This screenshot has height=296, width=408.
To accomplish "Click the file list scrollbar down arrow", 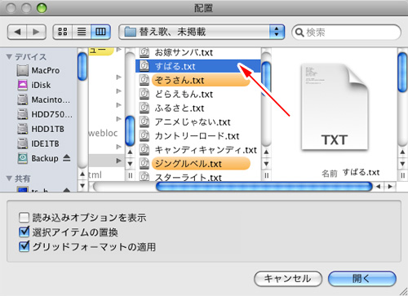I will tap(266, 164).
